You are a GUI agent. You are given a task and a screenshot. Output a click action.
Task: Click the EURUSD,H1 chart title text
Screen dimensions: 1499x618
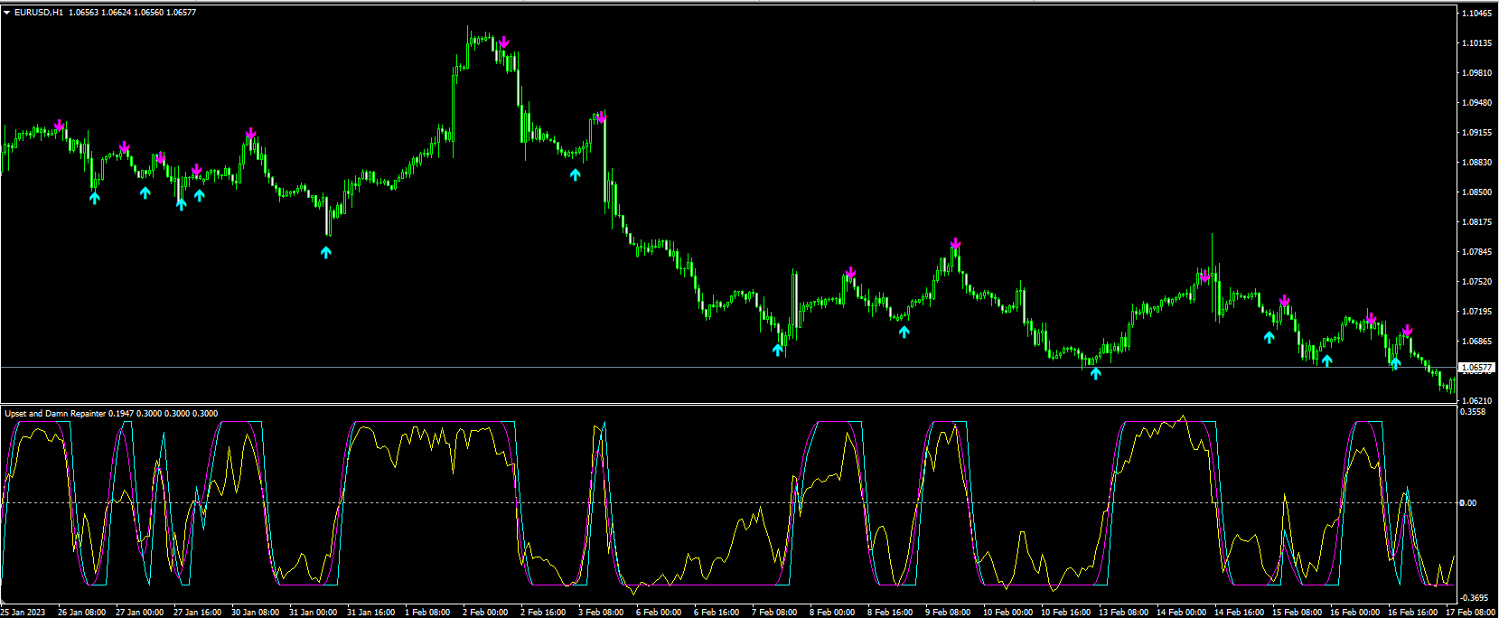(x=39, y=13)
